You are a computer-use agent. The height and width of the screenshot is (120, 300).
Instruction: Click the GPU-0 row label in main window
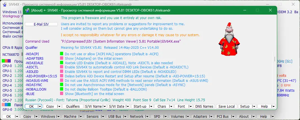(x=7, y=109)
